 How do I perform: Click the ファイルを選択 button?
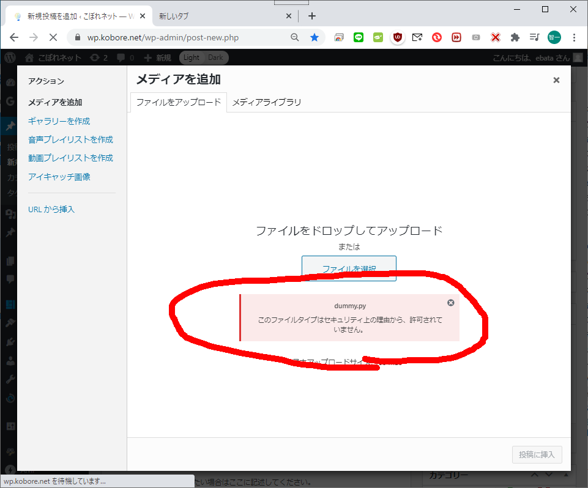[x=349, y=268]
